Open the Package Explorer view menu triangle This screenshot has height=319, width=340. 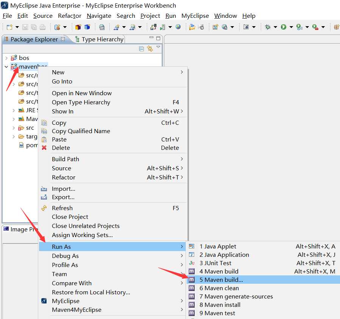point(158,47)
